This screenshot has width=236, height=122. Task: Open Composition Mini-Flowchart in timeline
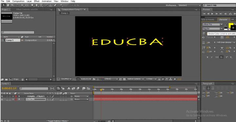[x=53, y=89]
